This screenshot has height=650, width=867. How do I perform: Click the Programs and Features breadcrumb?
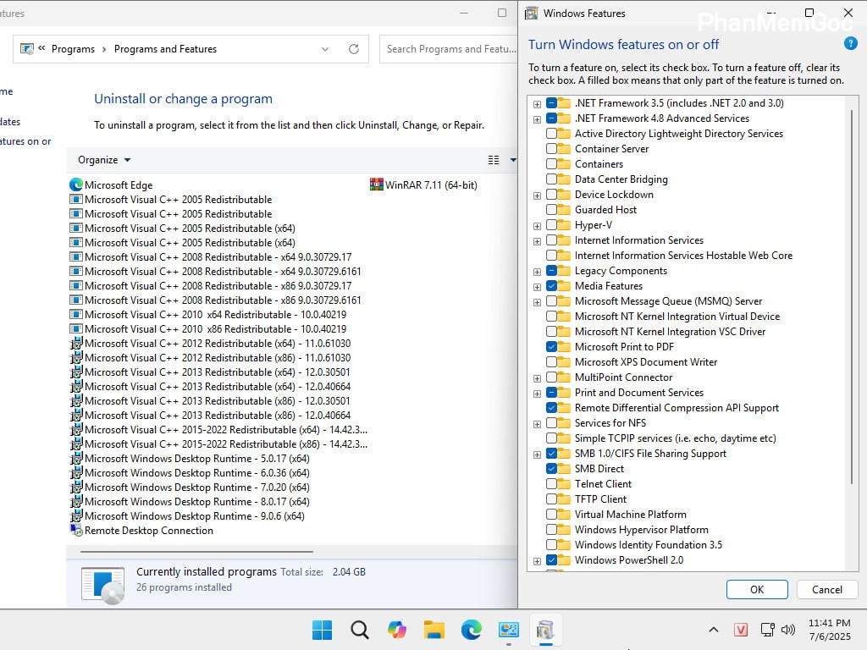pos(165,49)
